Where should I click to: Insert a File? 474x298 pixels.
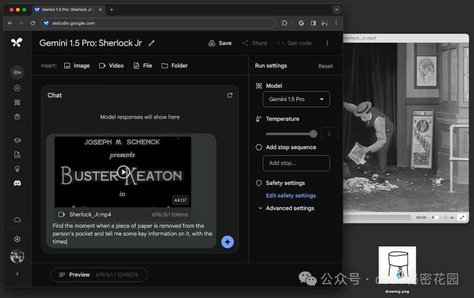point(143,66)
